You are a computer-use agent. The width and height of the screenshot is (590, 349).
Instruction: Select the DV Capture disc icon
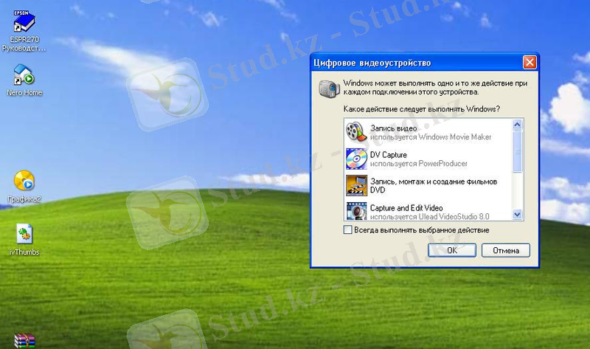click(356, 159)
